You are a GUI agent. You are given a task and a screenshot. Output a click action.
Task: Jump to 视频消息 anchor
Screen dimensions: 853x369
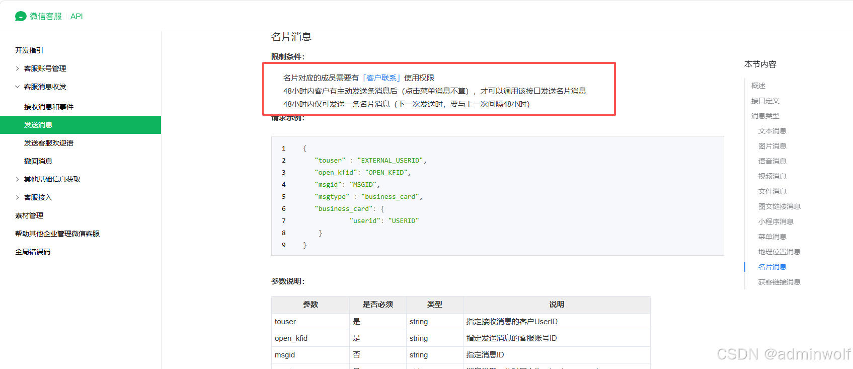click(x=772, y=176)
